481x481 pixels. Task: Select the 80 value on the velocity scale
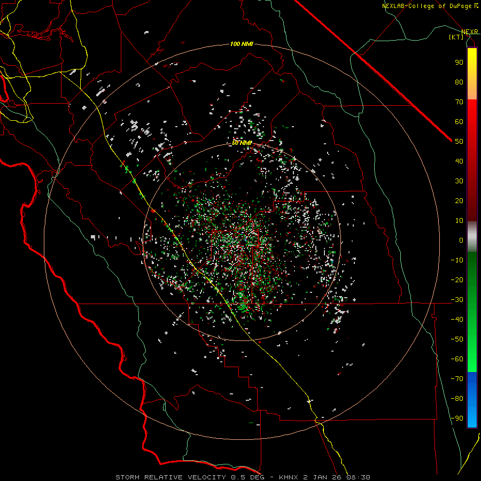point(459,82)
